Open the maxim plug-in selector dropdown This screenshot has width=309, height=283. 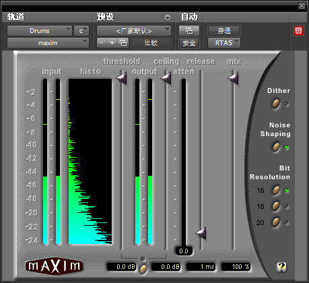coord(48,43)
